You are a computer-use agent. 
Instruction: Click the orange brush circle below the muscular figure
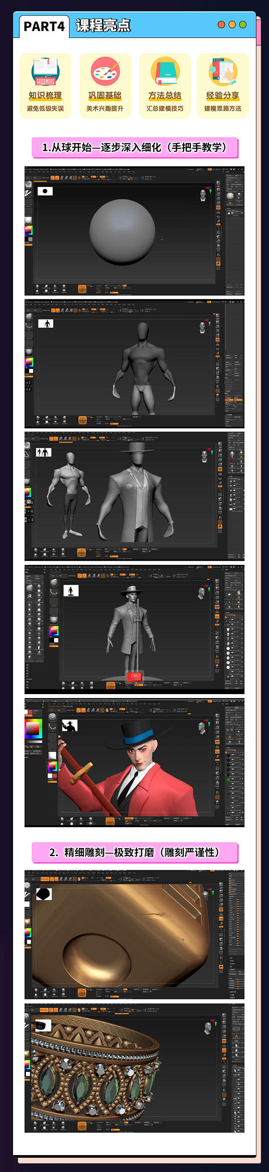(x=82, y=420)
